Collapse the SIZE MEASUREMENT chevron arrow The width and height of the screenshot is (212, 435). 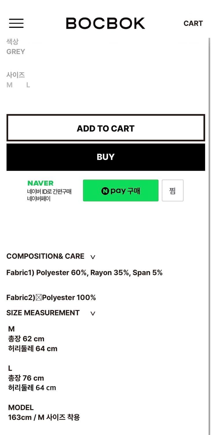coord(93,313)
